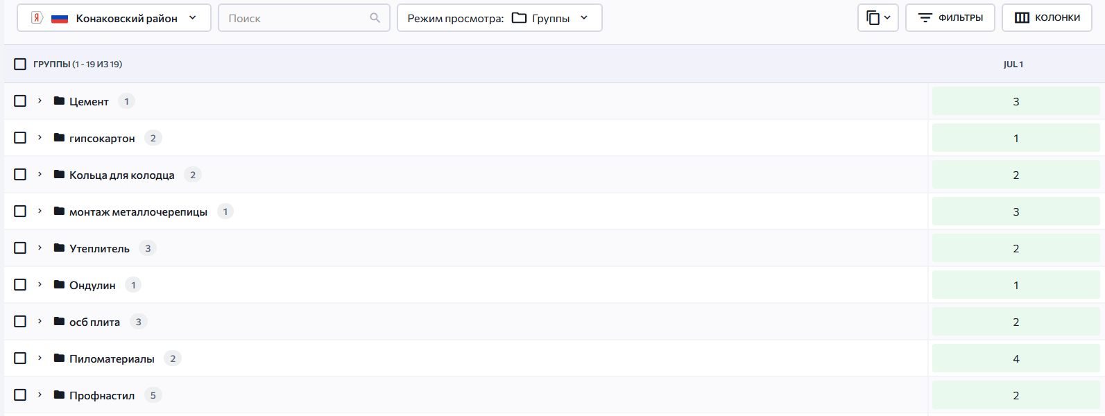Click folder icon of Утеплитель group
The width and height of the screenshot is (1105, 416).
tap(59, 248)
